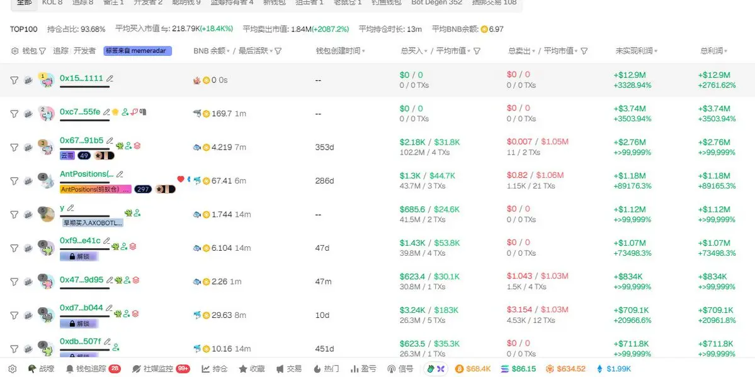Sort by 钱包创建时间 column
This screenshot has width=755, height=377.
pos(340,51)
